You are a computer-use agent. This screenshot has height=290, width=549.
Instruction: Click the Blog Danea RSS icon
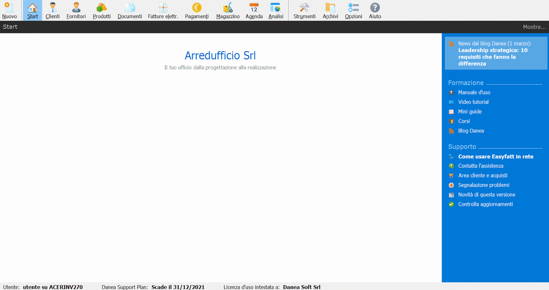452,131
